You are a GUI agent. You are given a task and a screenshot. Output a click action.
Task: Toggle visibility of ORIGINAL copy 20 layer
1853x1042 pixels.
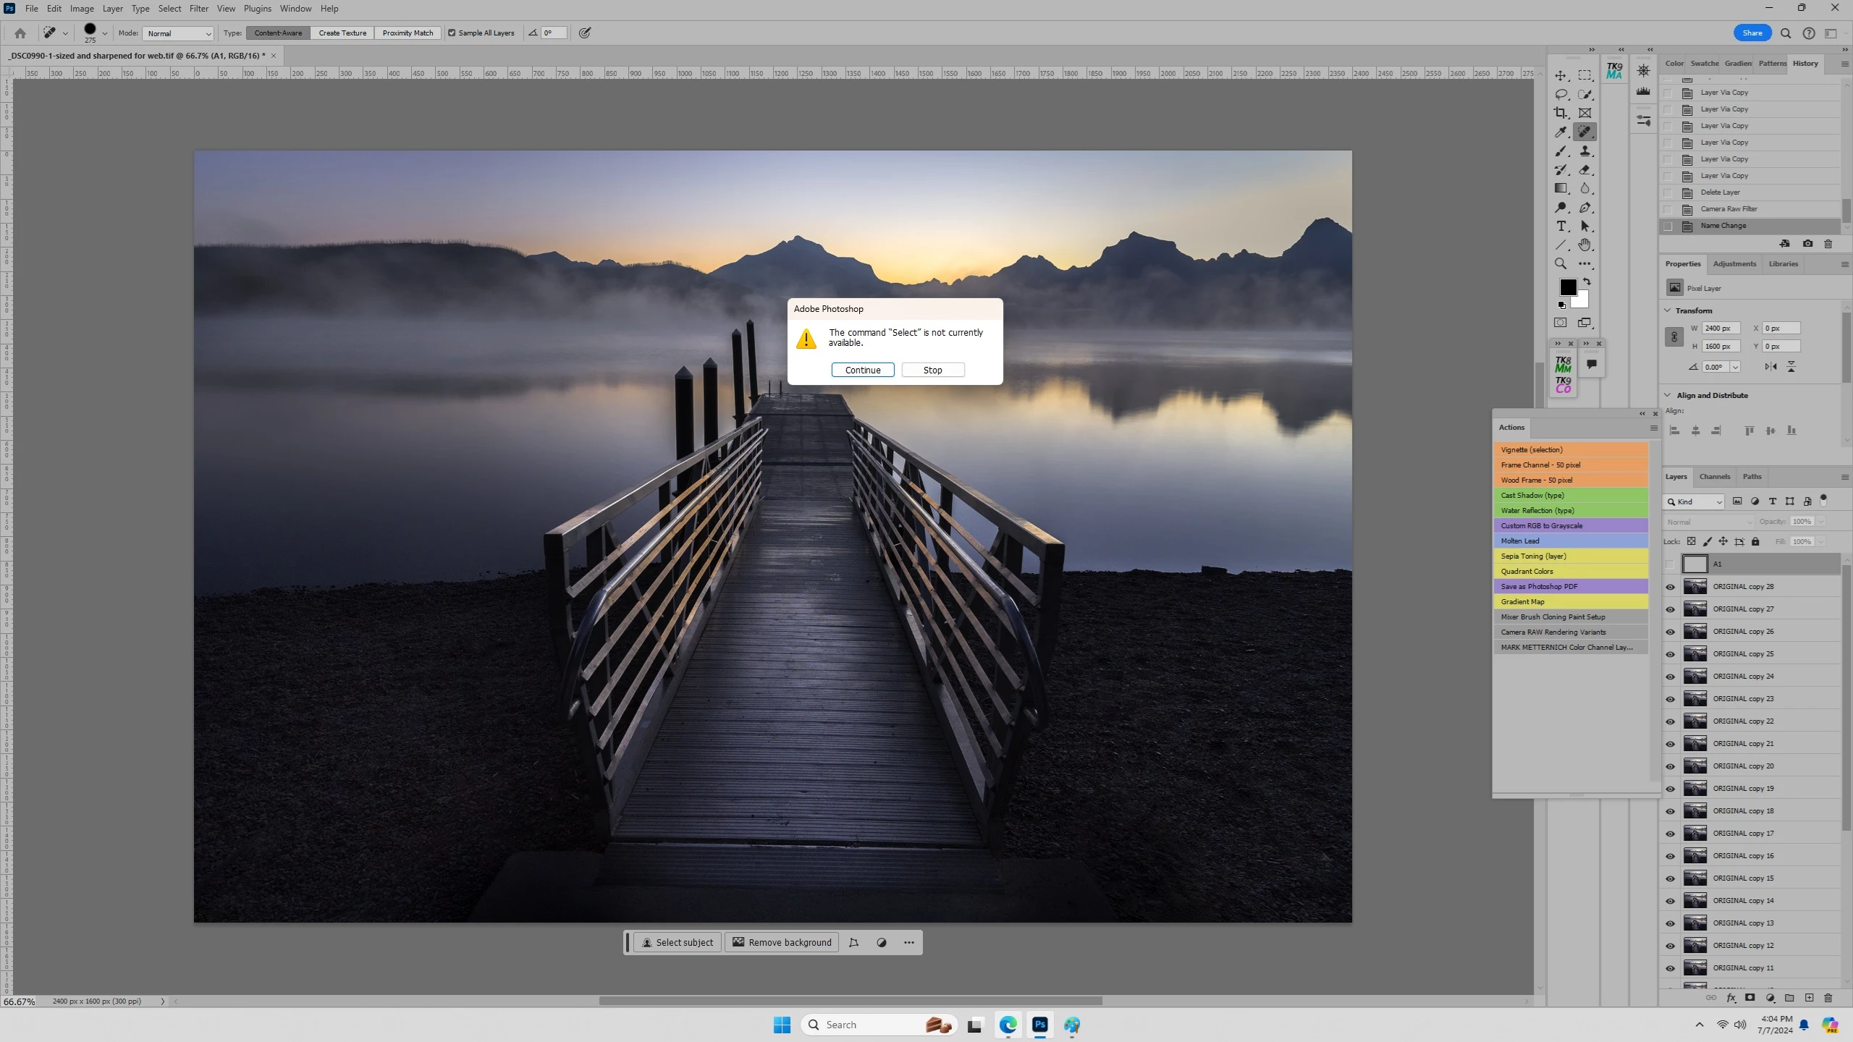coord(1670,766)
